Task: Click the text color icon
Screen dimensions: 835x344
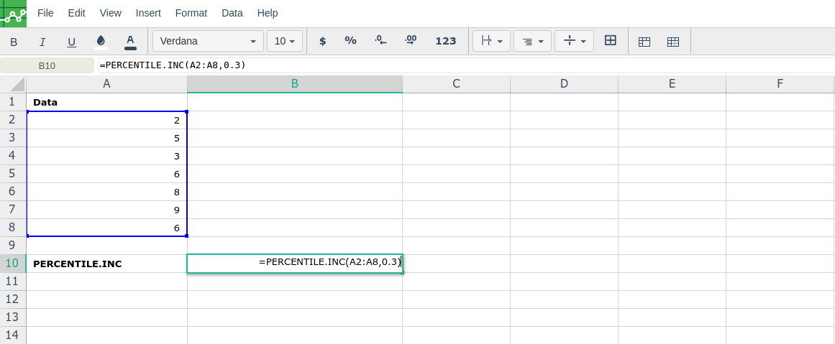Action: point(130,42)
